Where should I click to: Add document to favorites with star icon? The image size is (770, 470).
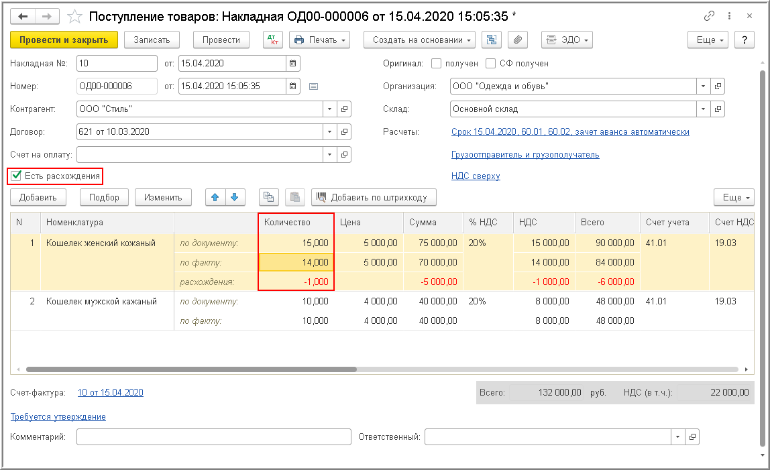pyautogui.click(x=74, y=17)
